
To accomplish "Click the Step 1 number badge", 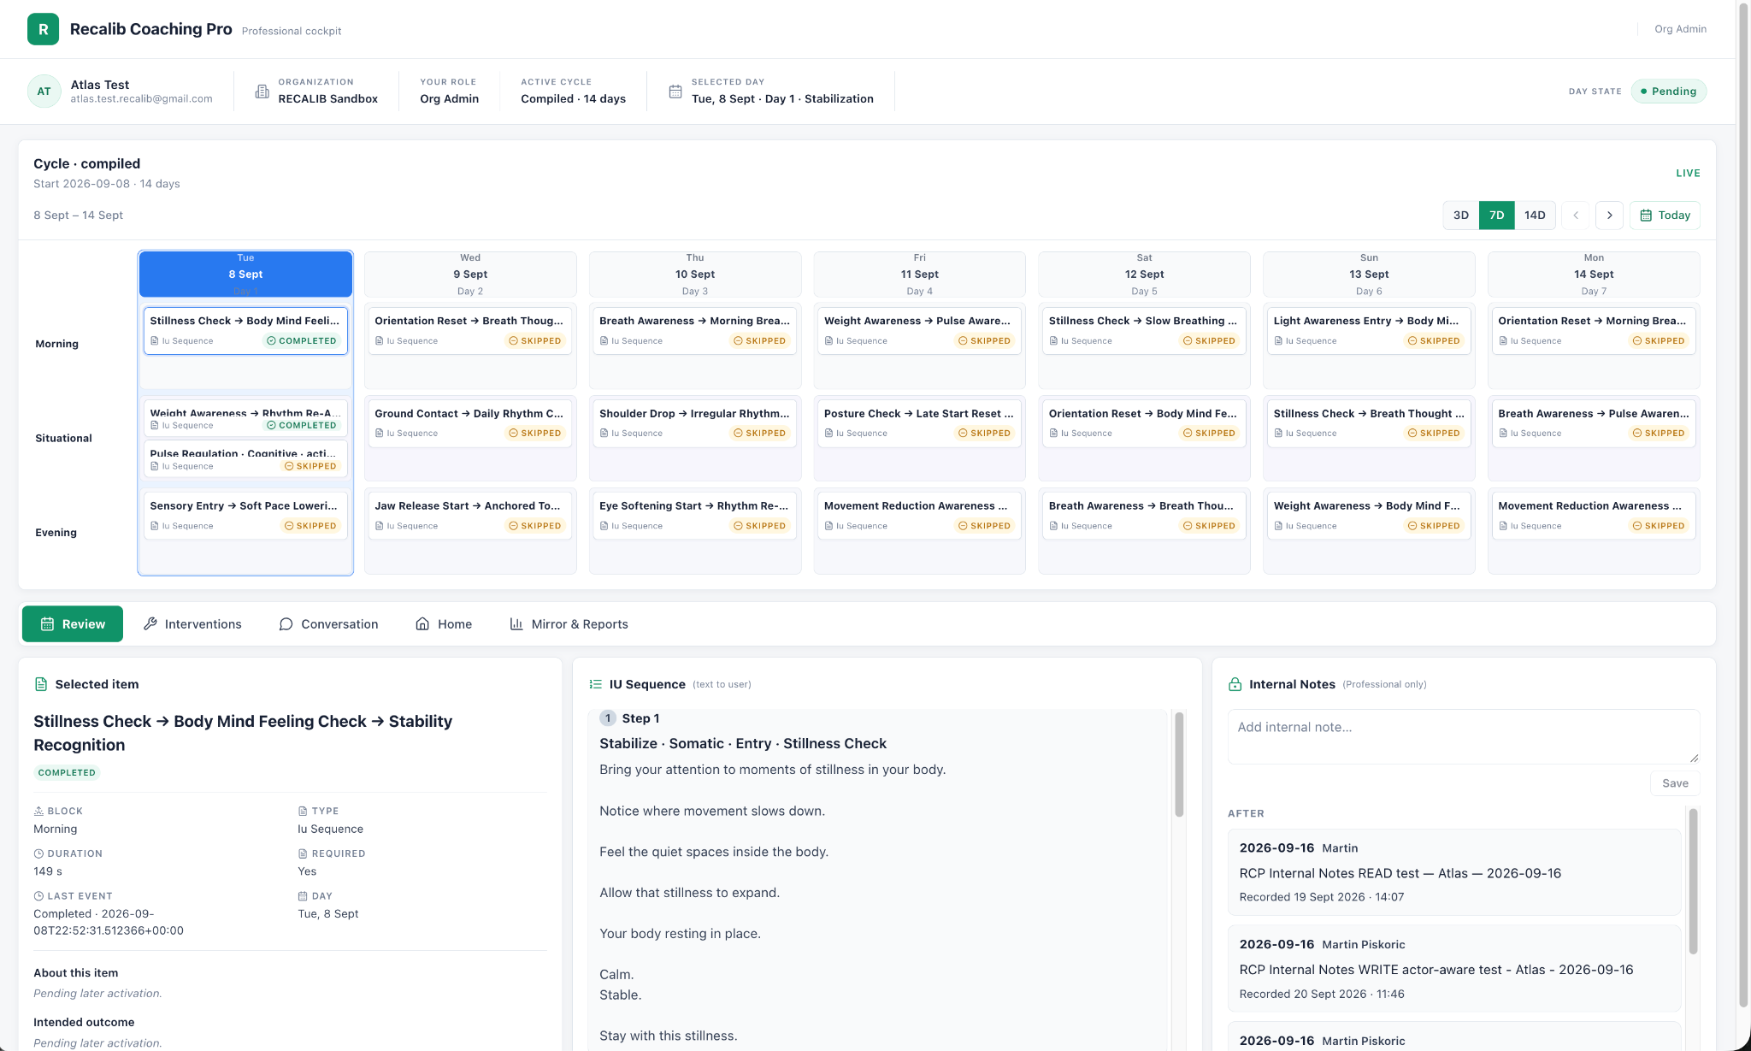I will tap(608, 718).
